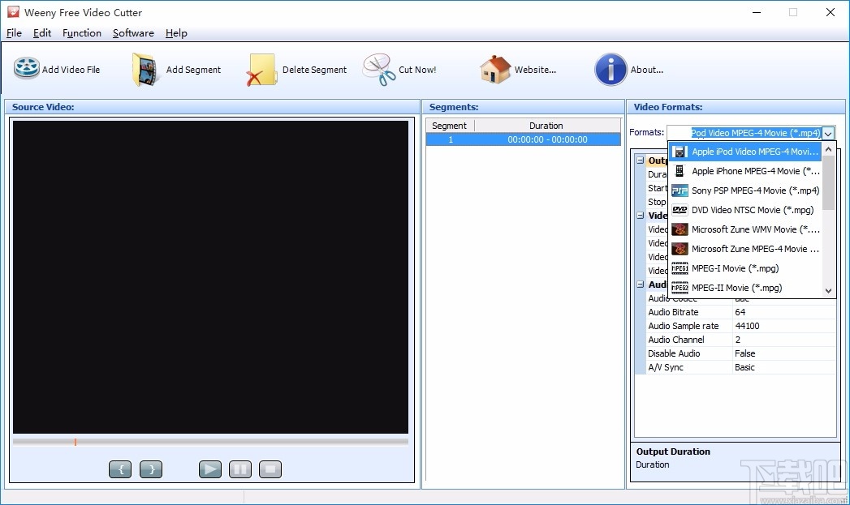Close the Weeny Free Video Cutter window
This screenshot has height=505, width=850.
click(x=830, y=12)
